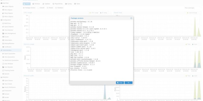Screen dimensions: 203x101
Task: Open the Services tab
Action: click(x=36, y=4)
